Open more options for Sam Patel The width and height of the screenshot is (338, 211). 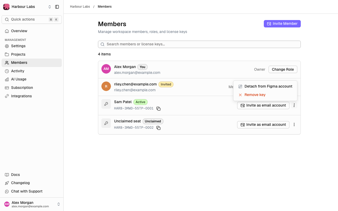click(294, 105)
